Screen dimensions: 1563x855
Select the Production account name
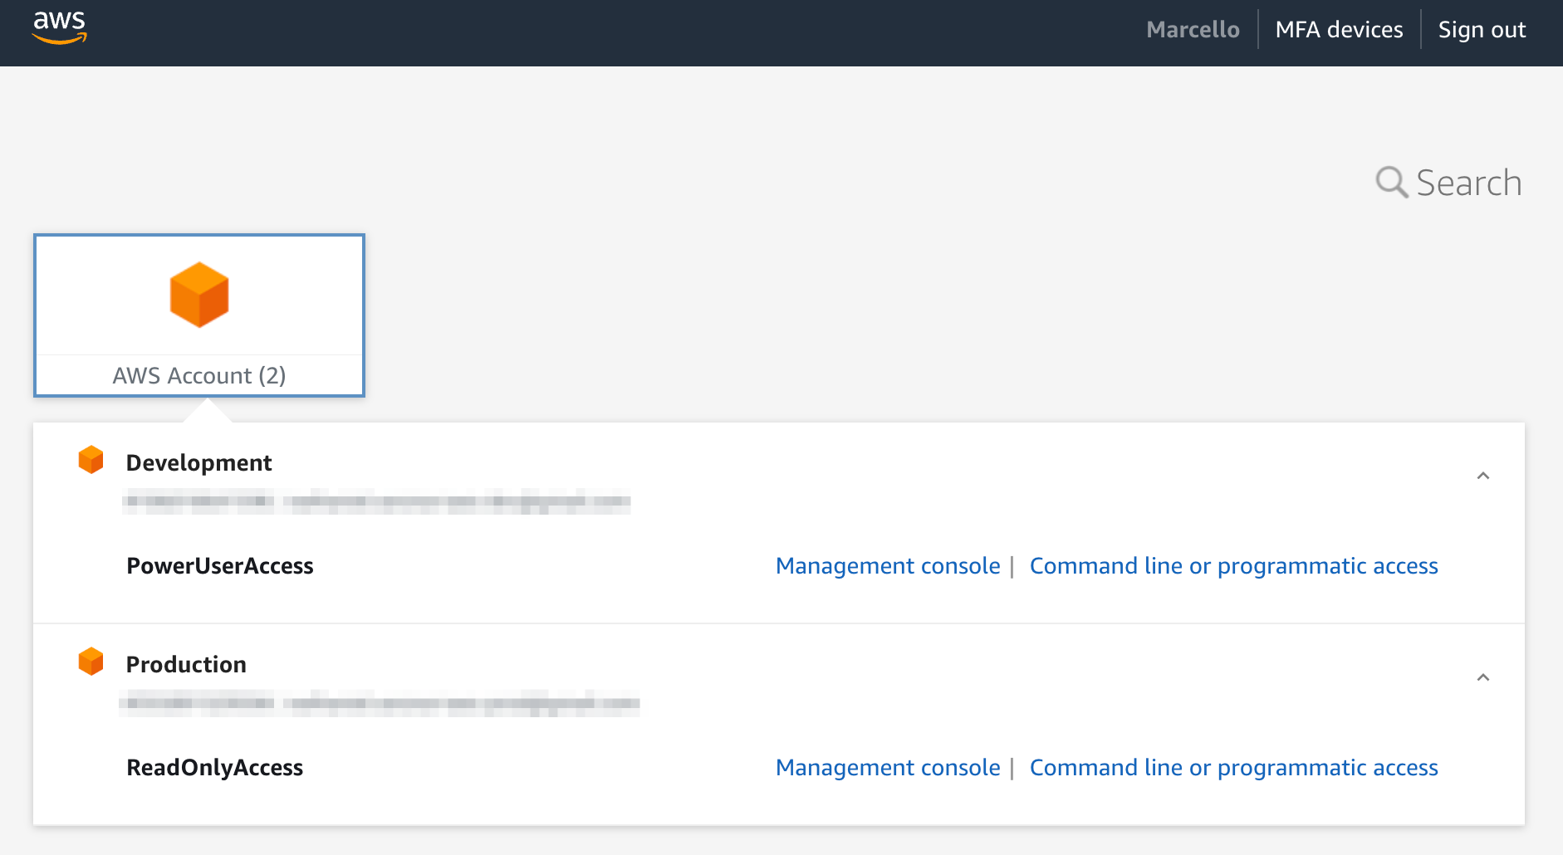point(186,664)
